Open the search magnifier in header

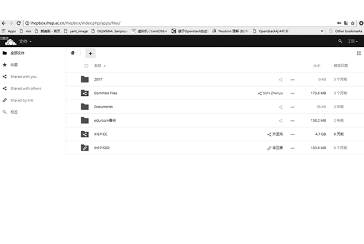coord(340,41)
